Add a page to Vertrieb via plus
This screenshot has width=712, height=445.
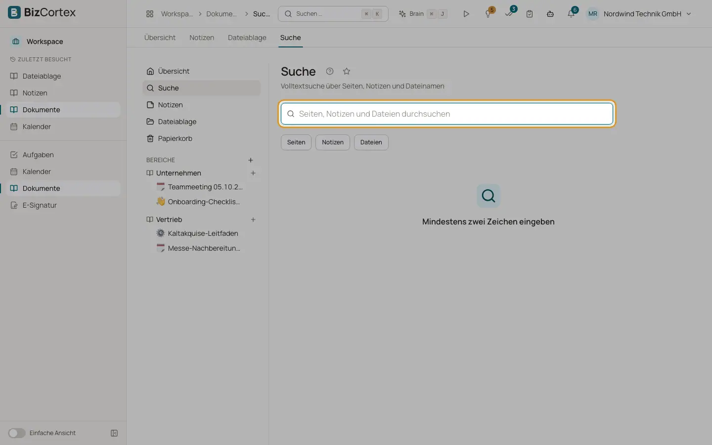pyautogui.click(x=253, y=220)
